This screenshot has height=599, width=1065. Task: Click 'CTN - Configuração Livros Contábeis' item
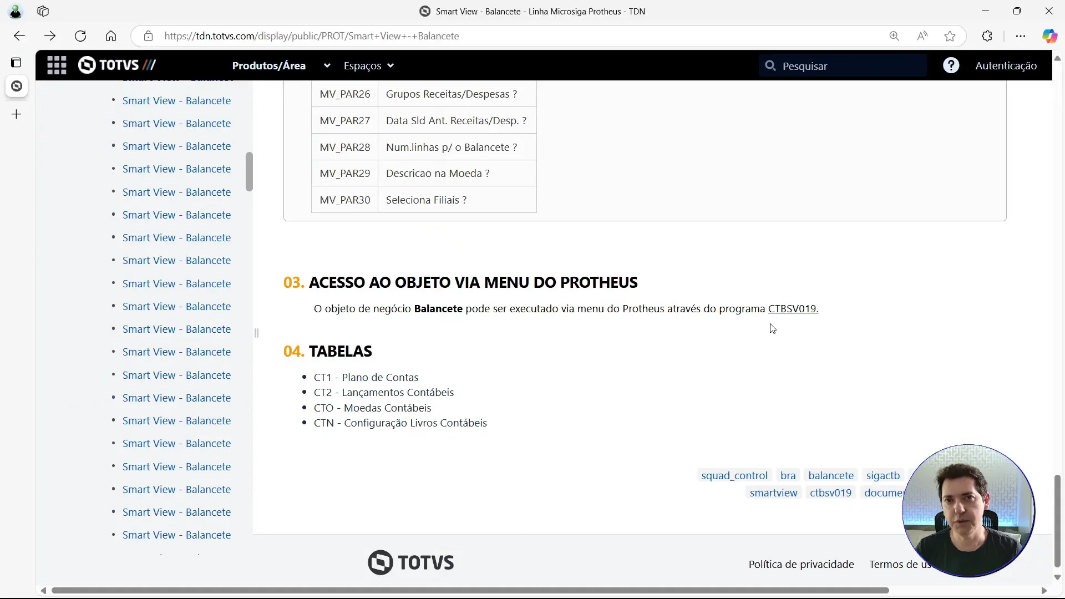(x=400, y=423)
